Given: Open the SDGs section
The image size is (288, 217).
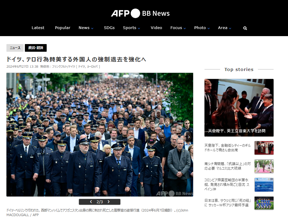Looking at the screenshot, I should coord(109,28).
